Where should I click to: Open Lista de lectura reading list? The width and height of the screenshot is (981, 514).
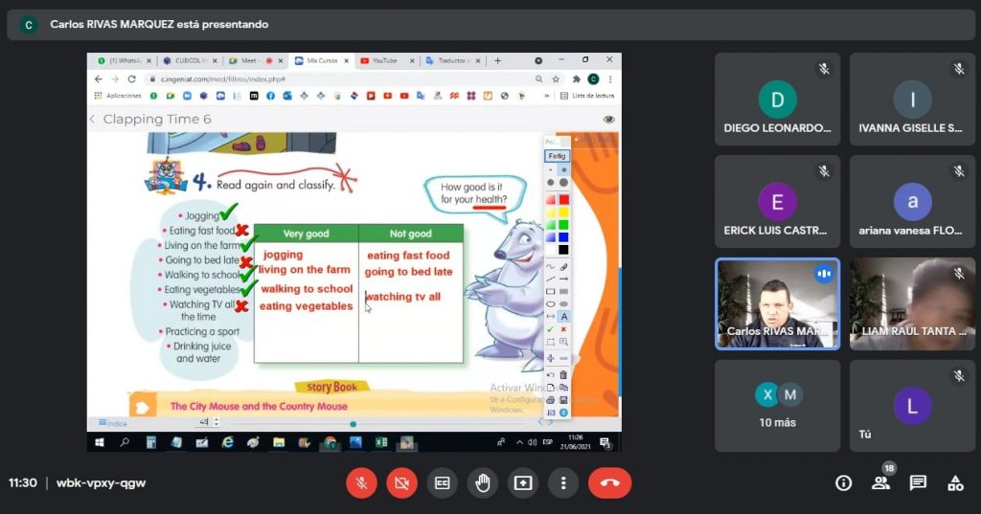click(x=587, y=96)
